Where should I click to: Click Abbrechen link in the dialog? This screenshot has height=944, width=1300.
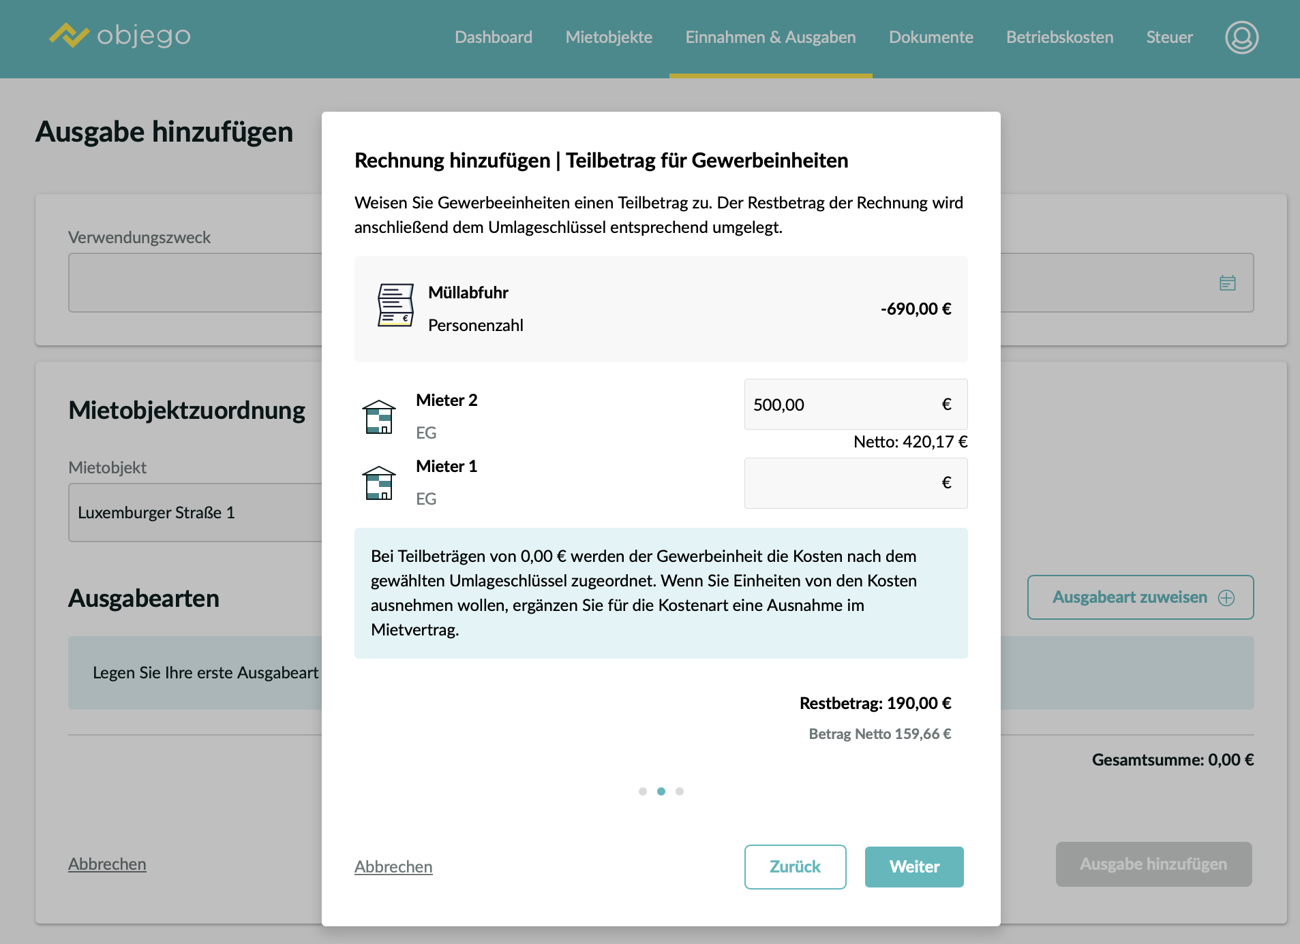click(393, 867)
